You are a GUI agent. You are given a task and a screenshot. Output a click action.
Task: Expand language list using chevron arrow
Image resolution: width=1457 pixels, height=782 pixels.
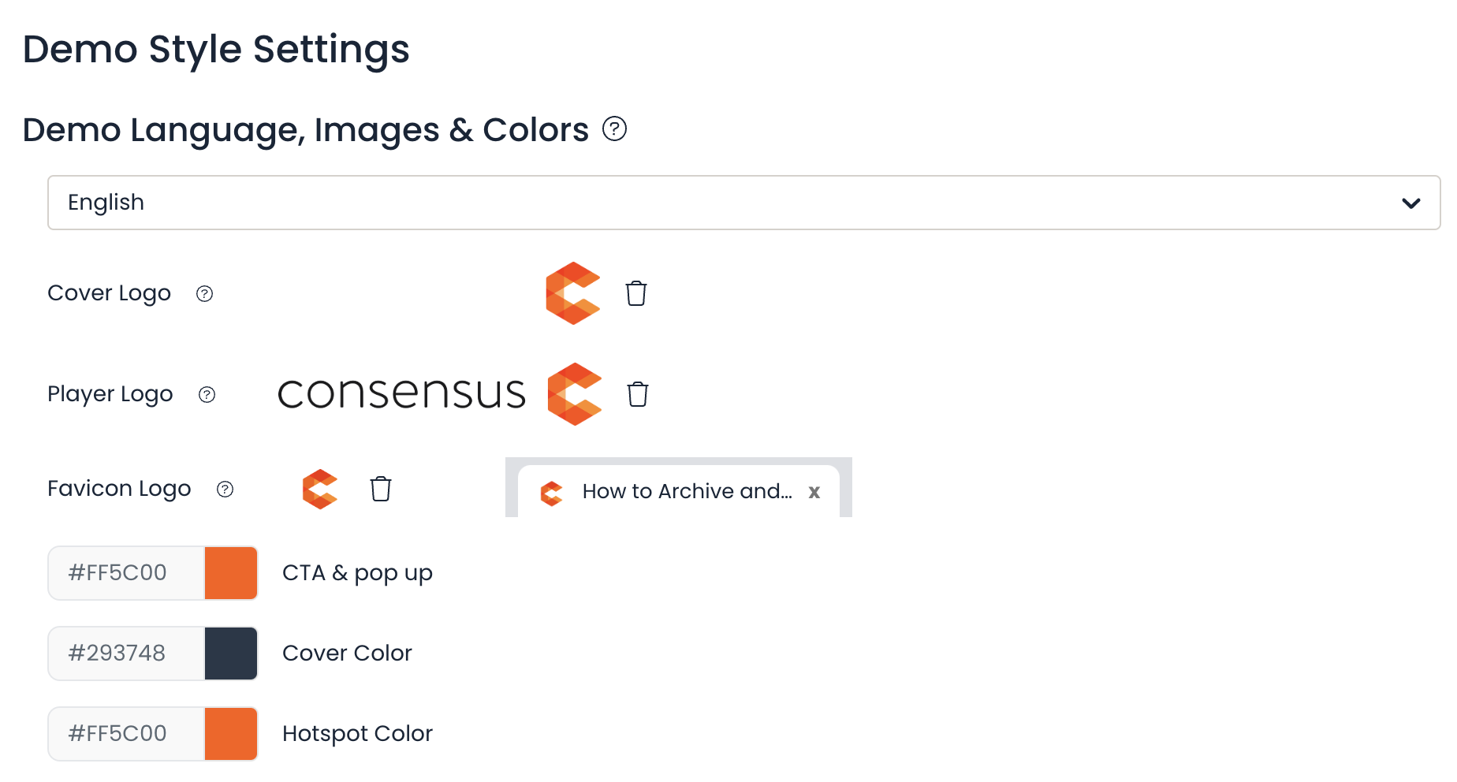(1411, 203)
